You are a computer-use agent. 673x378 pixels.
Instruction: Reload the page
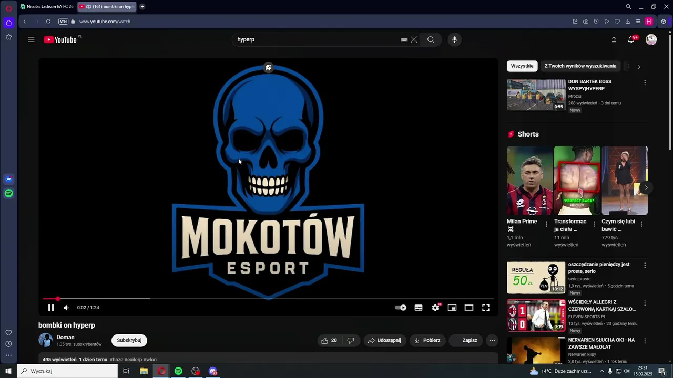click(x=48, y=22)
